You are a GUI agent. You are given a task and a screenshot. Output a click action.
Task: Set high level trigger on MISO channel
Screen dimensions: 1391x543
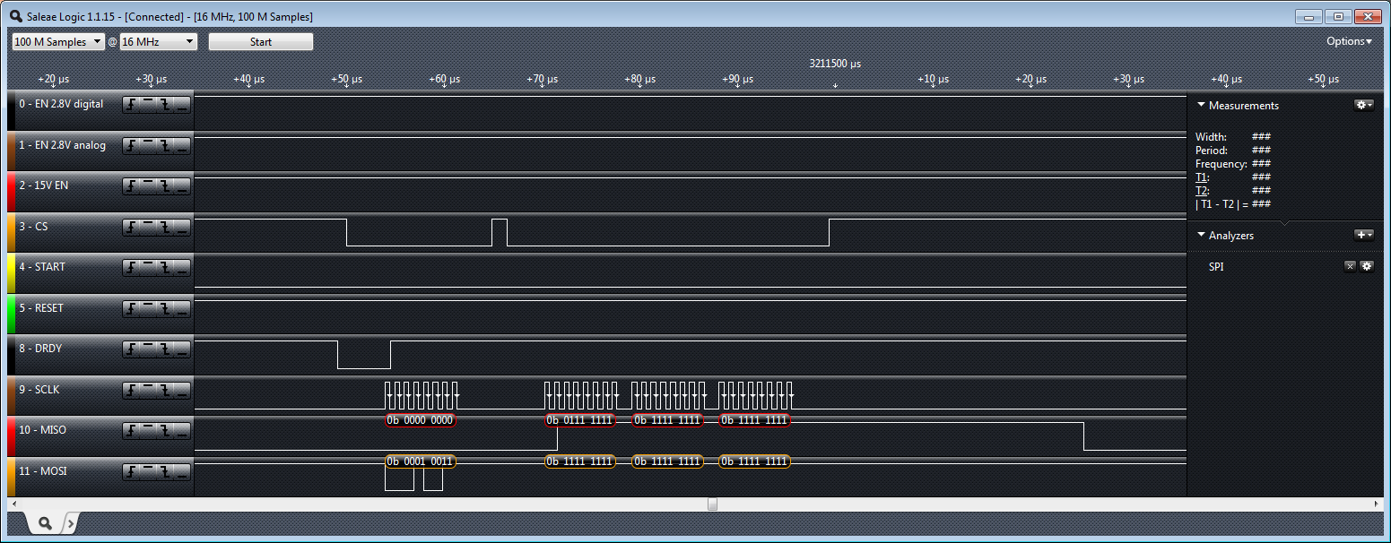coord(149,430)
